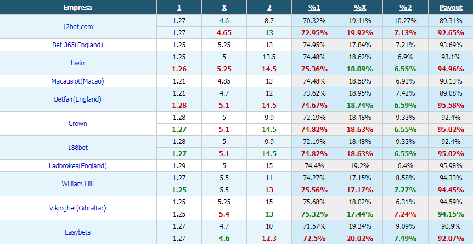Open the Ladbrokes(England) link
473x244 pixels.
pos(78,166)
